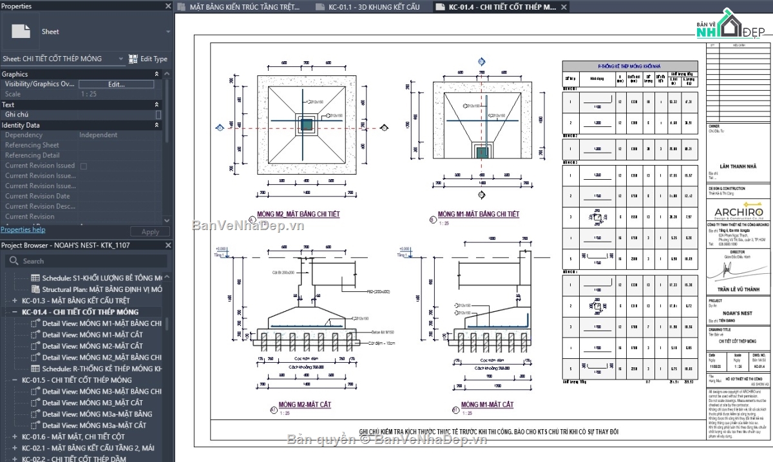Open the MẶT BẰNG KIẾN TRÚC TẦNG TRỆT tab

click(x=238, y=7)
